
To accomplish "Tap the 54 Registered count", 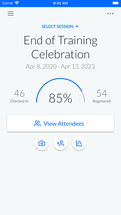I will (102, 96).
